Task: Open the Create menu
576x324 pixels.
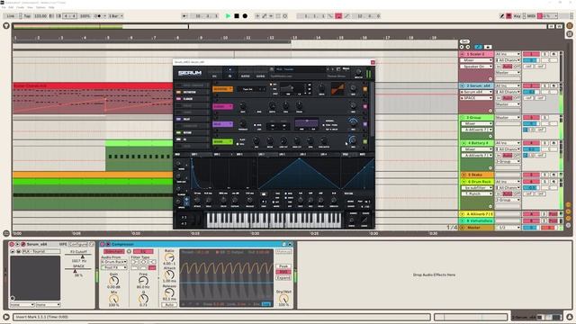Action: [x=20, y=7]
